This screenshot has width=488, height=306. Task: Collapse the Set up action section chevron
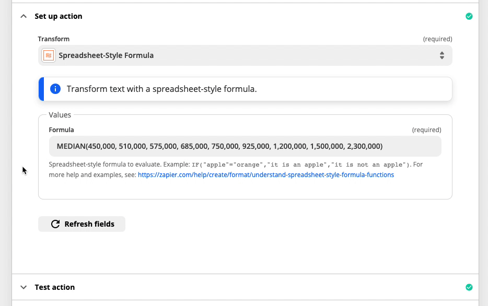coord(24,16)
